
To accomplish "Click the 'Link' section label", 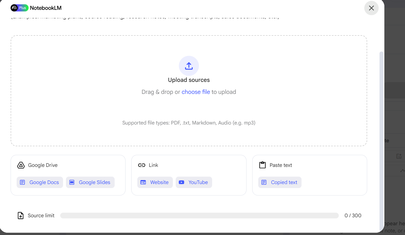I will 153,165.
